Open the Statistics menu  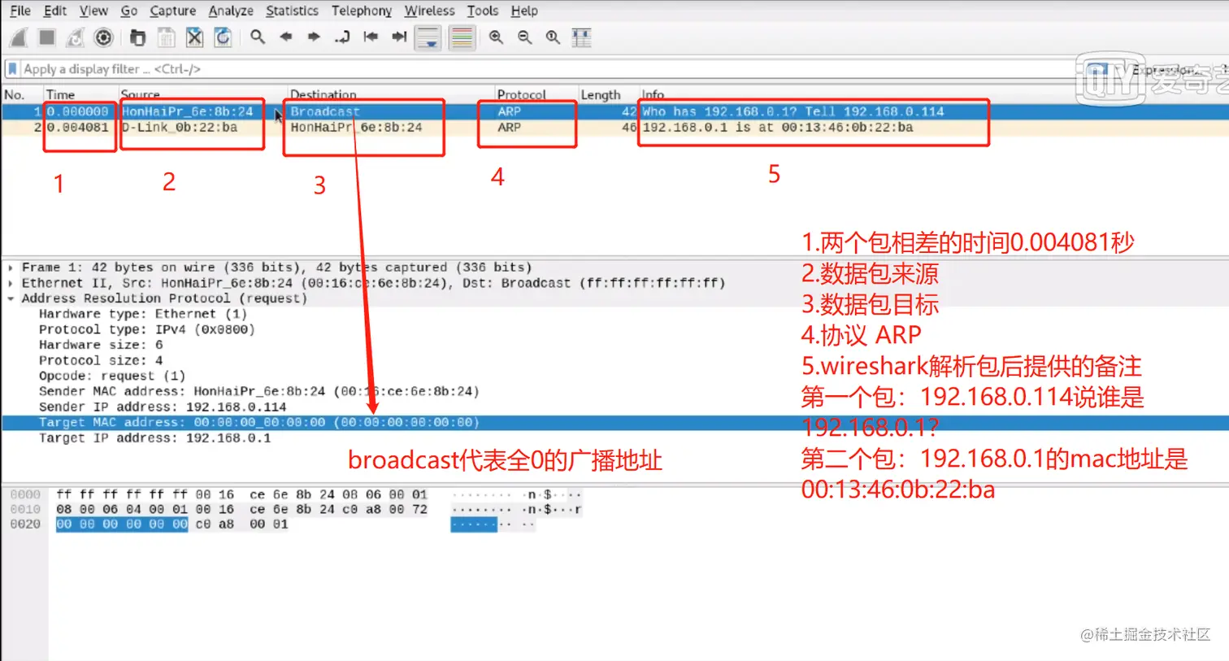coord(292,11)
